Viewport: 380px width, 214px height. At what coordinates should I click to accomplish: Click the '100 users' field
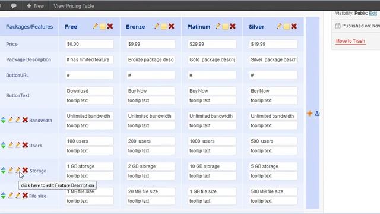[x=89, y=141]
